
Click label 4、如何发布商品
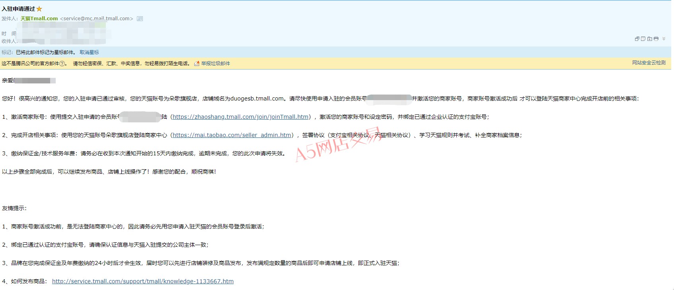(25, 281)
